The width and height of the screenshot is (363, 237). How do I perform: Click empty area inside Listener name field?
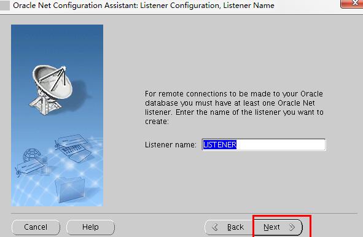pyautogui.click(x=281, y=145)
